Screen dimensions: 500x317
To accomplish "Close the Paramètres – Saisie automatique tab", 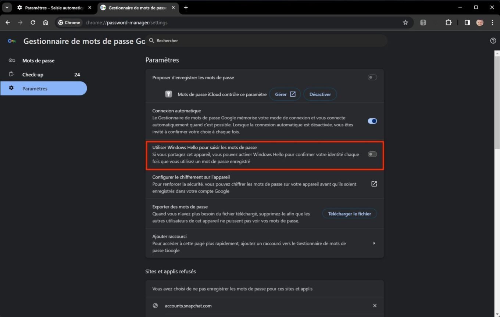I will point(90,7).
